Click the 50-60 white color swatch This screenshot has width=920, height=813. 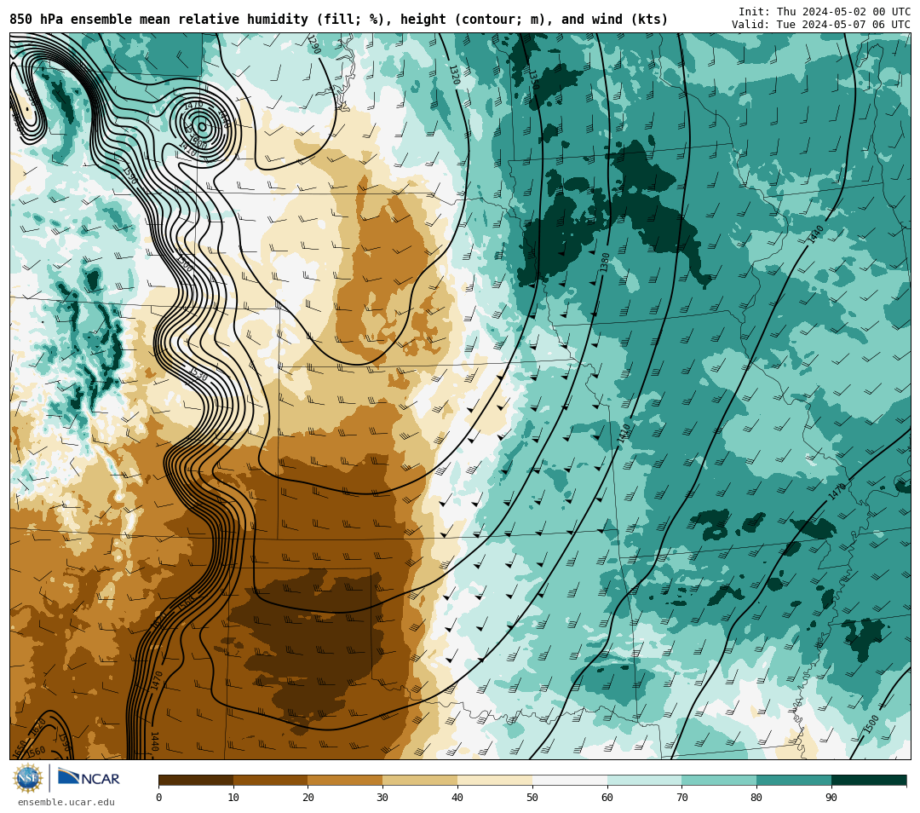point(570,780)
